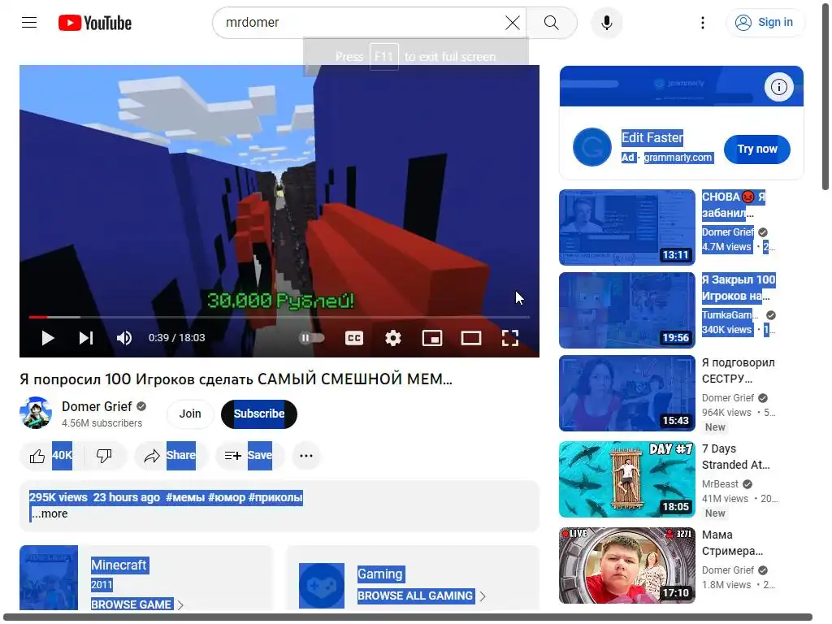Open the hamburger guide menu

[29, 22]
